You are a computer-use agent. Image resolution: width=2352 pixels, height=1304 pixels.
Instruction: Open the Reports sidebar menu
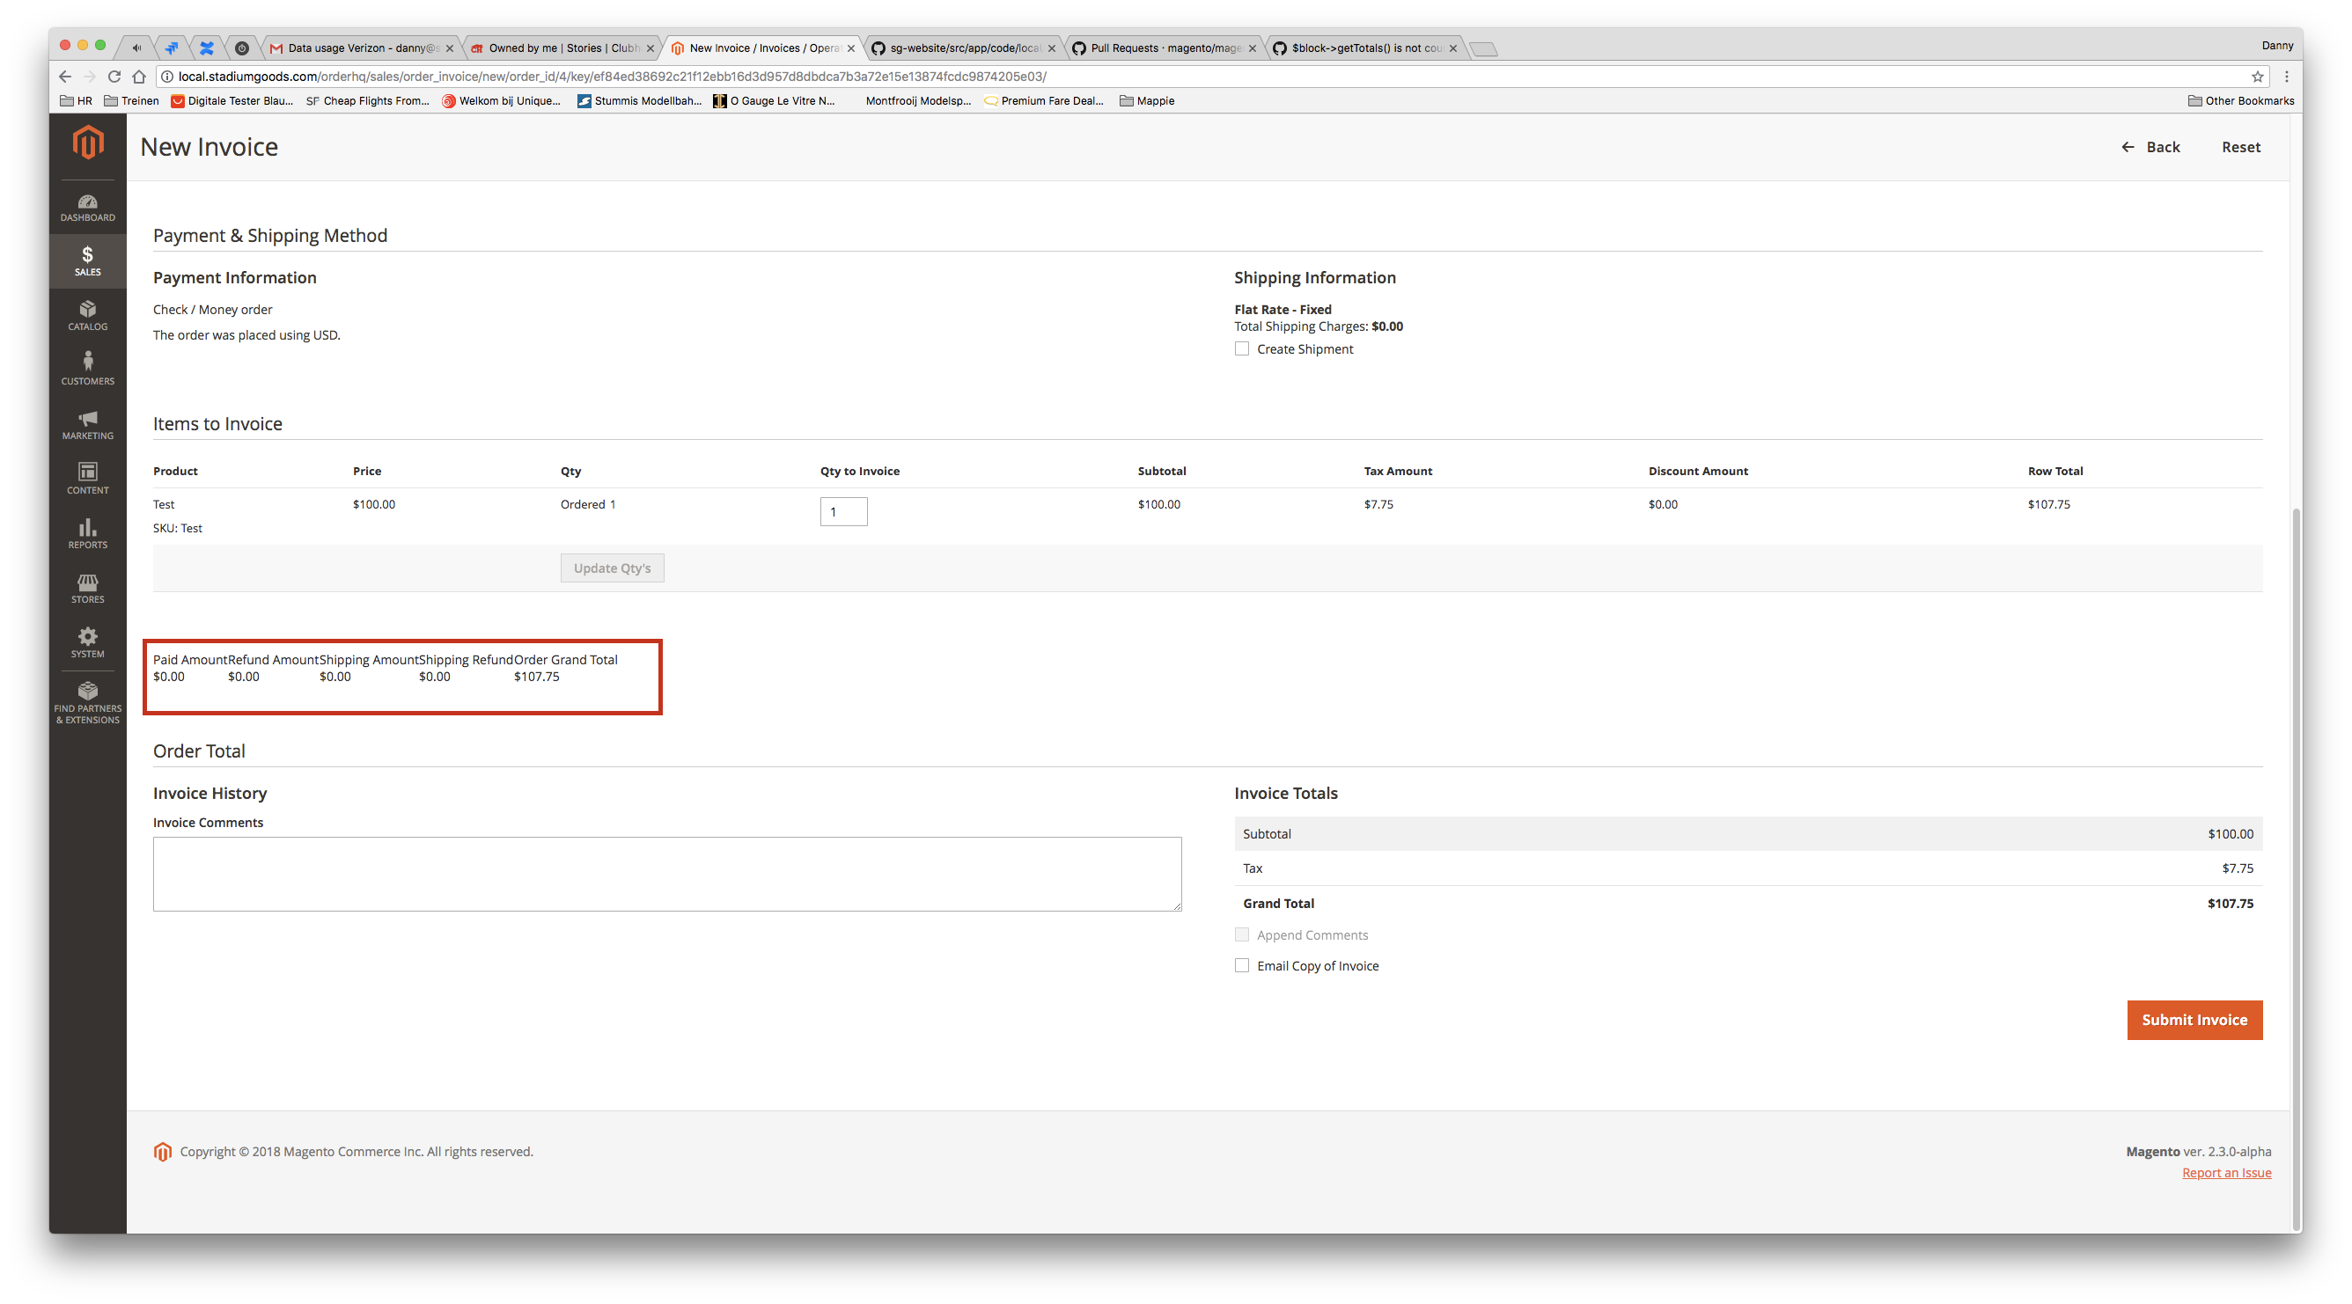coord(88,534)
